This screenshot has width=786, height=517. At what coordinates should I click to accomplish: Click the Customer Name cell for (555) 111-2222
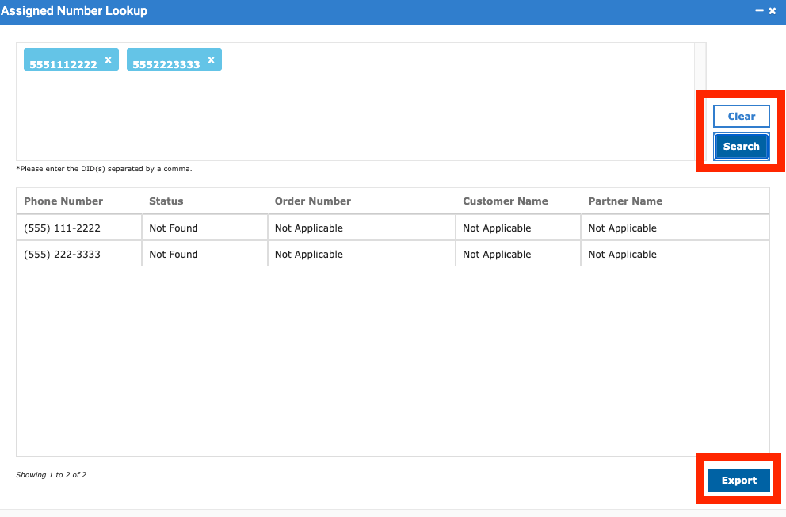tap(518, 228)
